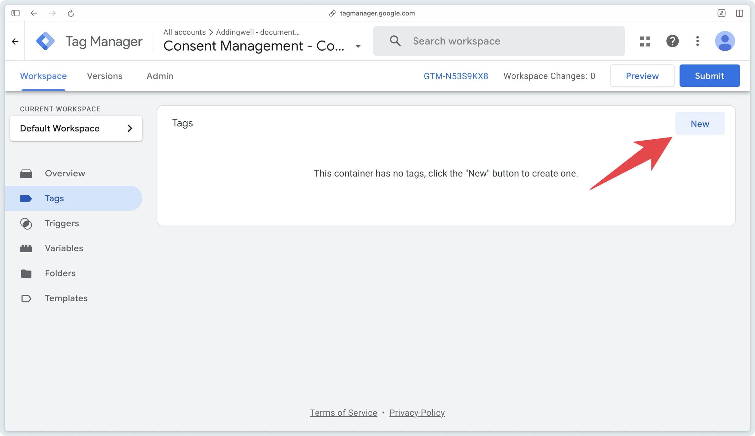Click the Overview sidebar icon
755x436 pixels.
[26, 173]
